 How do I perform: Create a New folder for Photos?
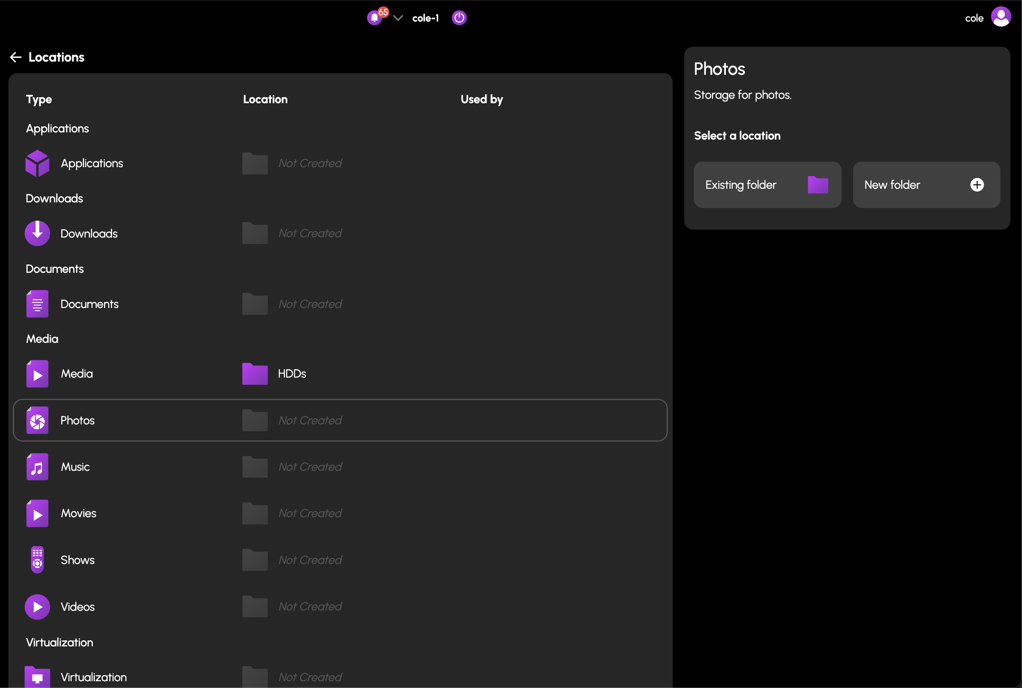coord(926,184)
